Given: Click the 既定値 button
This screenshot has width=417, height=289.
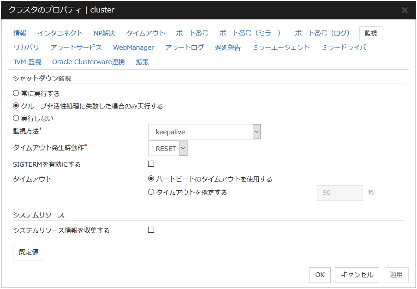Looking at the screenshot, I should (x=29, y=253).
